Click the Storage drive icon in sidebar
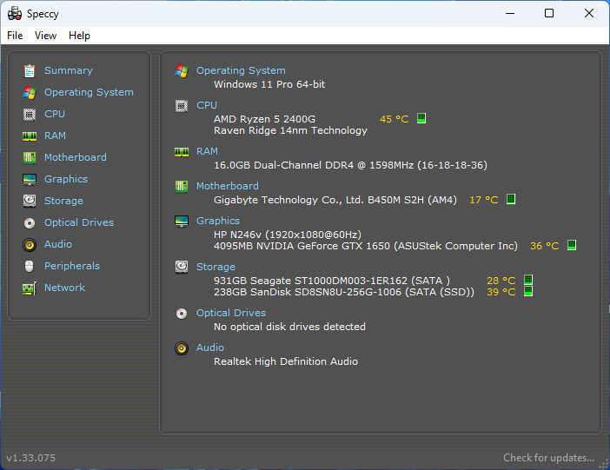This screenshot has width=610, height=470. 30,201
